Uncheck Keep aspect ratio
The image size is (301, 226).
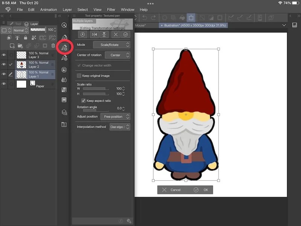pyautogui.click(x=84, y=101)
